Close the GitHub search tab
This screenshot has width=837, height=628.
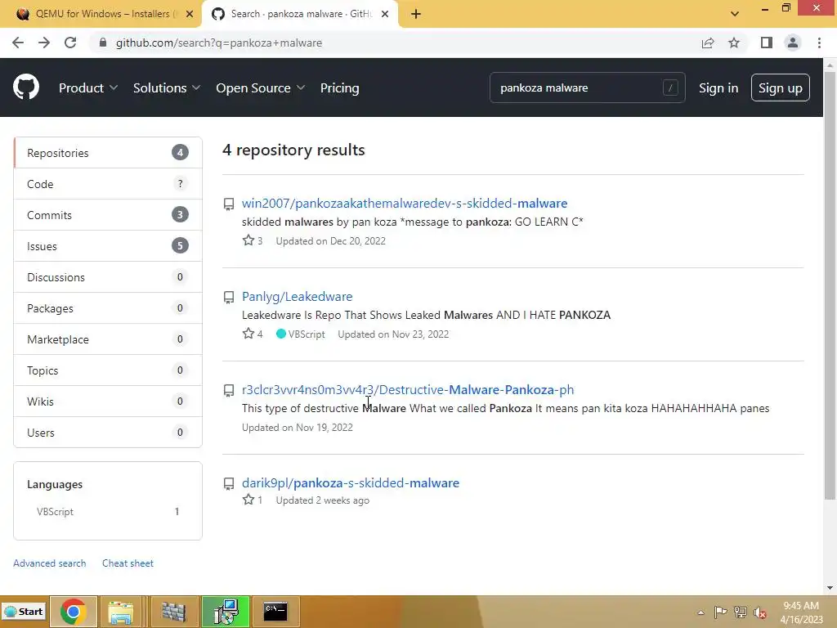pos(385,14)
